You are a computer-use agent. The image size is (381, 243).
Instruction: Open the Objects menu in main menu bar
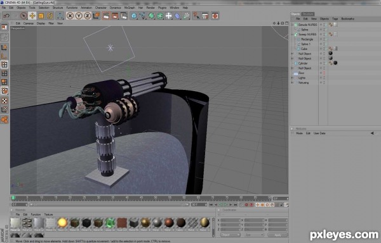click(21, 8)
